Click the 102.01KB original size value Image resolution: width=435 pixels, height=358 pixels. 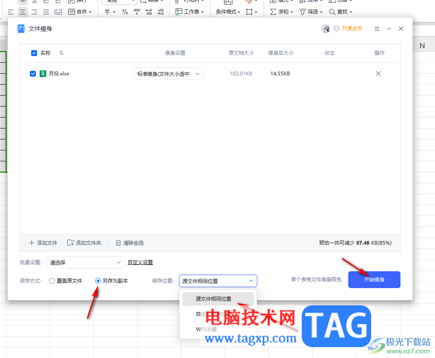coord(241,74)
